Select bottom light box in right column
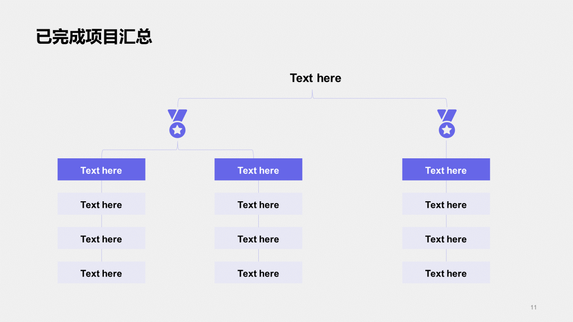The width and height of the screenshot is (573, 322). tap(446, 272)
